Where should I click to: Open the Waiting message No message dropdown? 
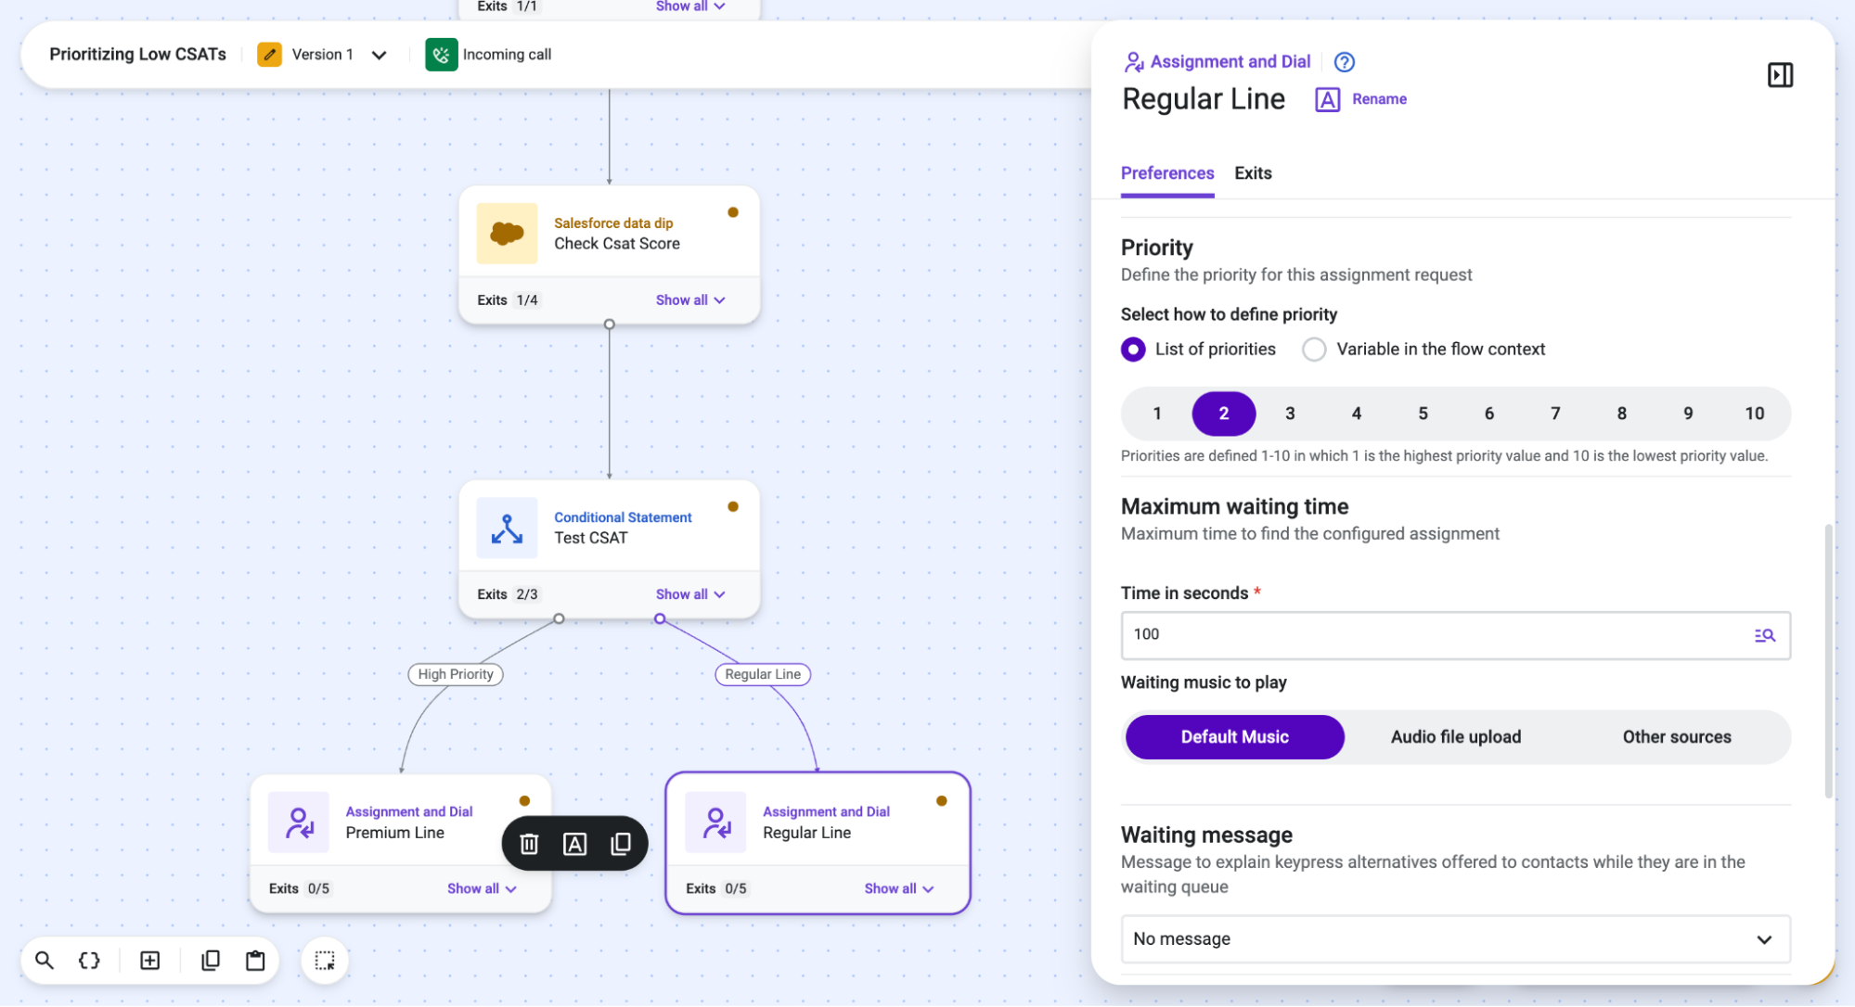(1455, 939)
